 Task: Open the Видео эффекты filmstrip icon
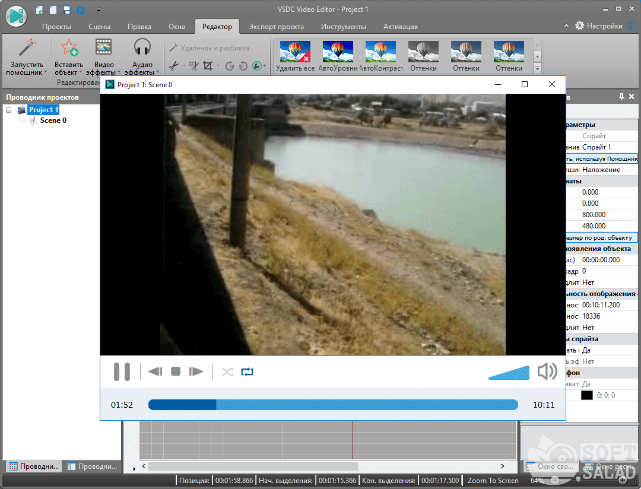click(x=103, y=47)
